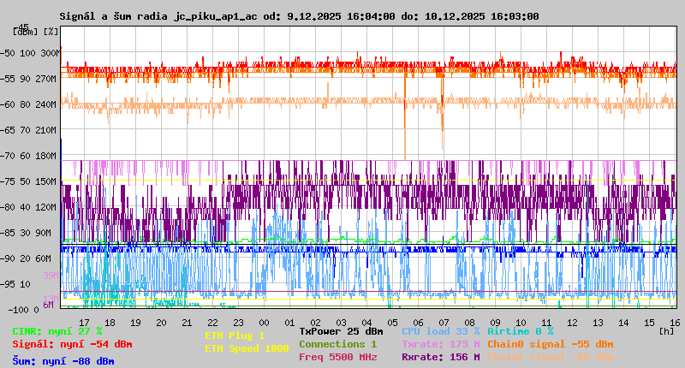Click the Connections 1 legend entry
Screen dimensions: 685x368
(337, 344)
